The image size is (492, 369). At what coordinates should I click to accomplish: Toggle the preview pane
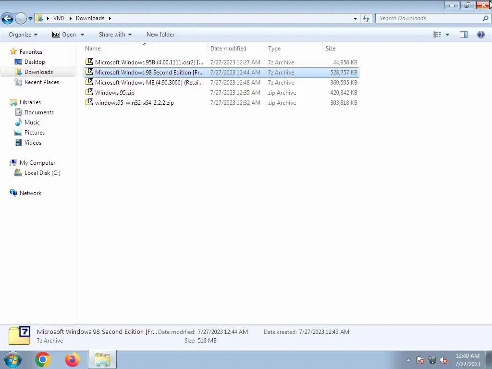(x=464, y=35)
